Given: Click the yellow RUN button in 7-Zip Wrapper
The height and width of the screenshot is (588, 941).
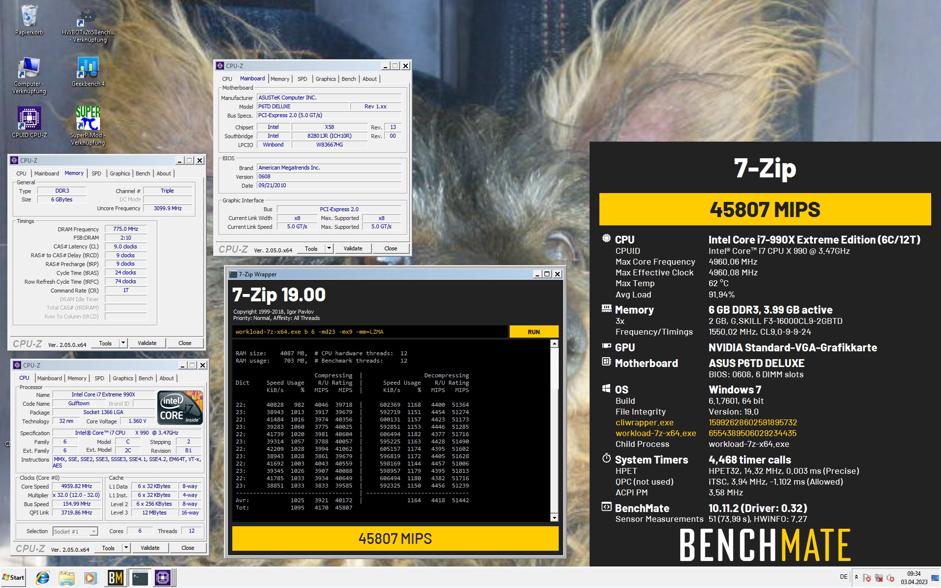Looking at the screenshot, I should click(x=534, y=332).
